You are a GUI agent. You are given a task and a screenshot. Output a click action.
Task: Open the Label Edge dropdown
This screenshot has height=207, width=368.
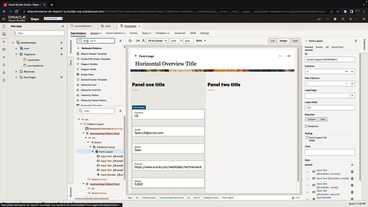coord(352,95)
